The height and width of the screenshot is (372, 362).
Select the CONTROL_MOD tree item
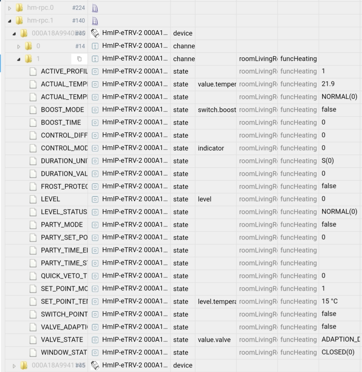(x=64, y=148)
